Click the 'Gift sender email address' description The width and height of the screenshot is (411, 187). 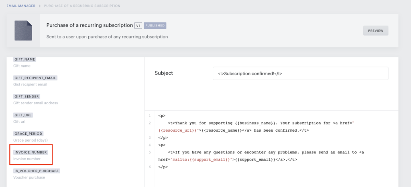coord(36,103)
